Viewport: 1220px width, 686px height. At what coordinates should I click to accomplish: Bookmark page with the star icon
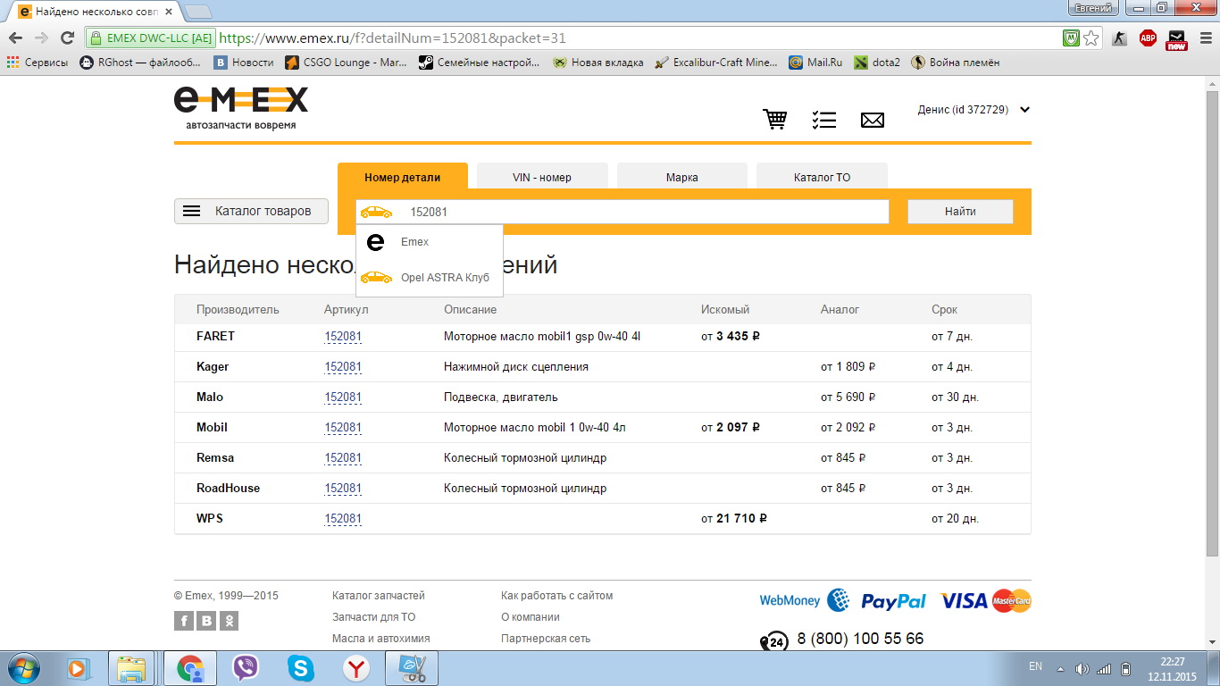tap(1091, 38)
